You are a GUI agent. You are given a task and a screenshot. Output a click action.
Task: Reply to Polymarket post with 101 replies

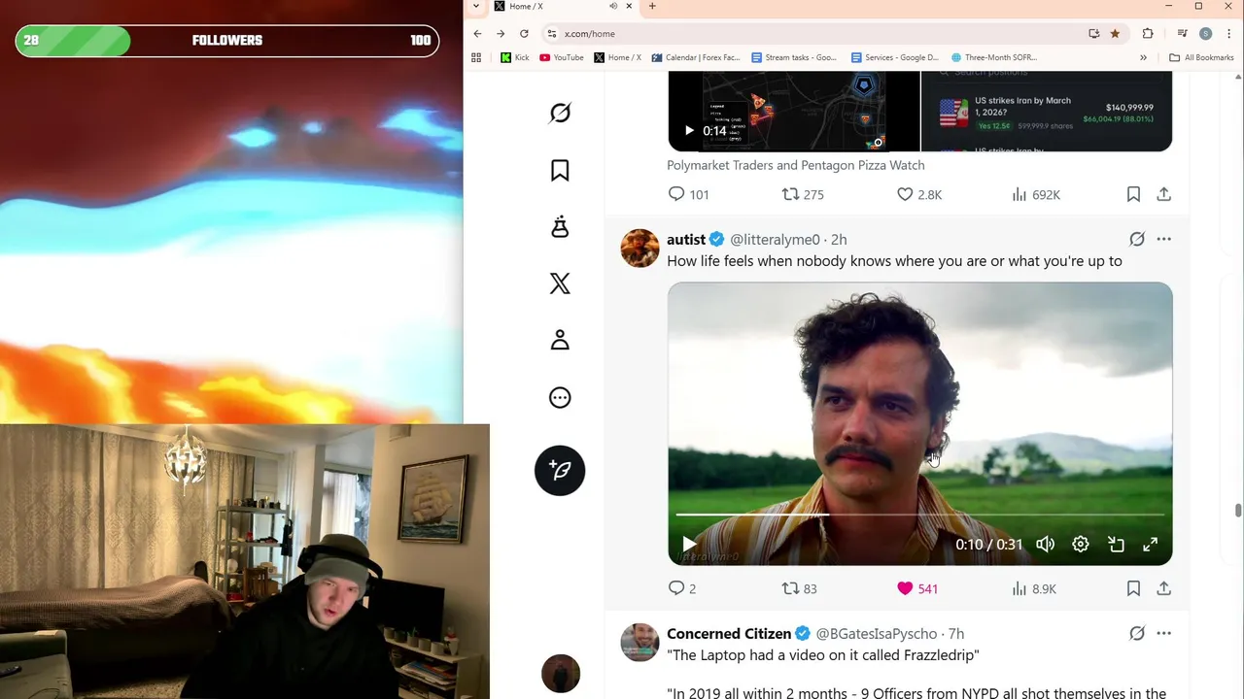point(688,194)
